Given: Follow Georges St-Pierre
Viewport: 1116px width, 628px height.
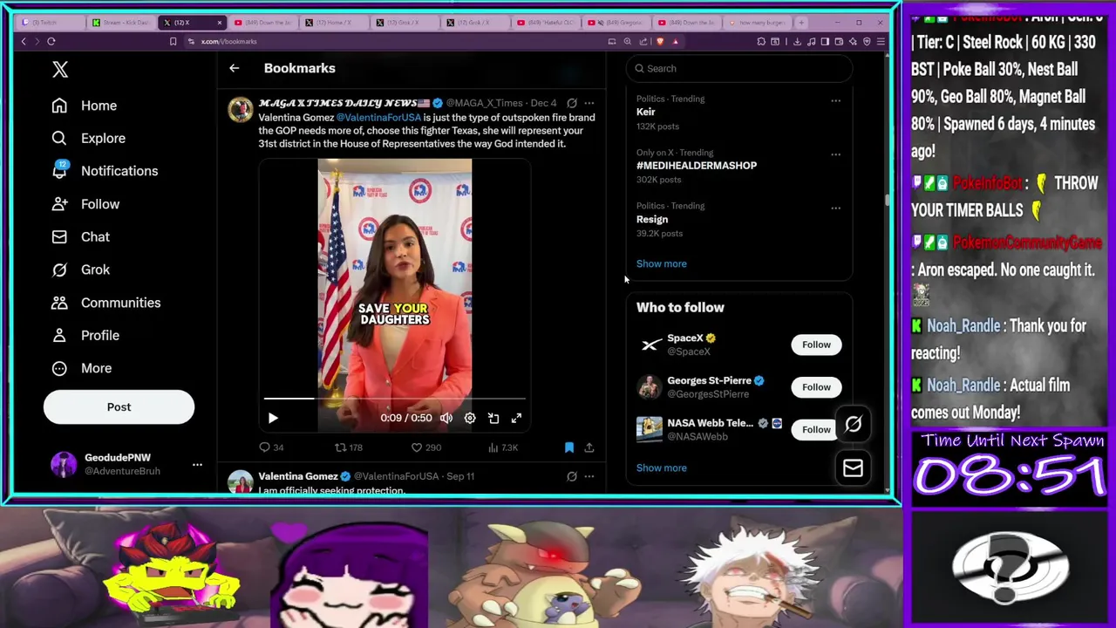Looking at the screenshot, I should coord(816,387).
